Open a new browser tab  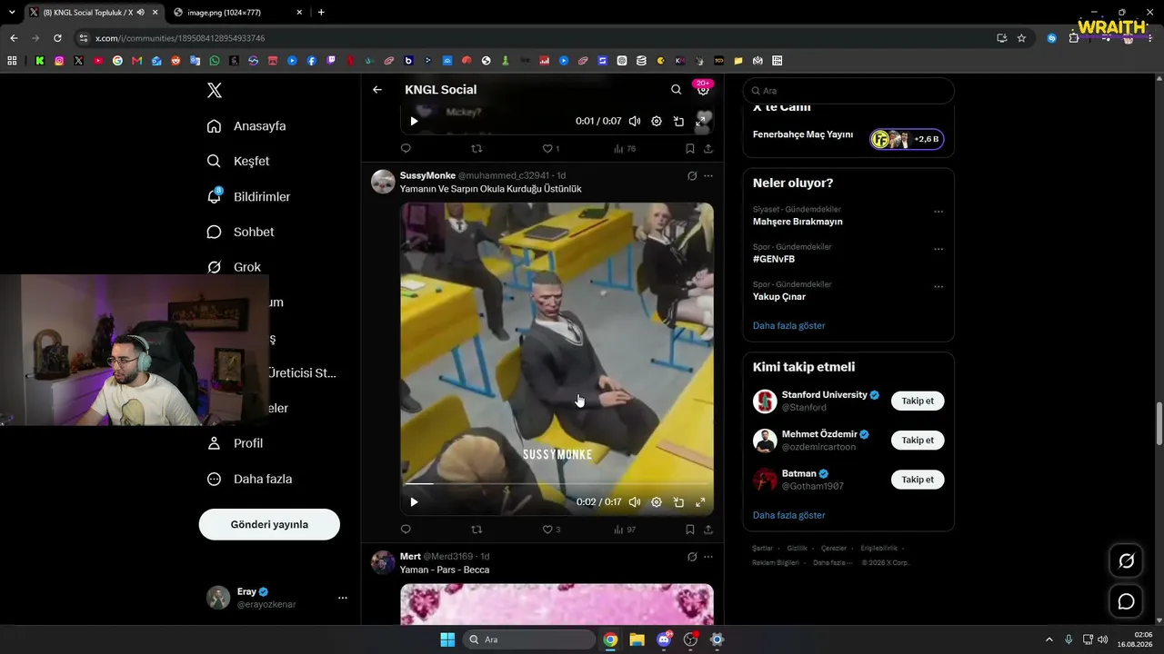click(x=321, y=12)
